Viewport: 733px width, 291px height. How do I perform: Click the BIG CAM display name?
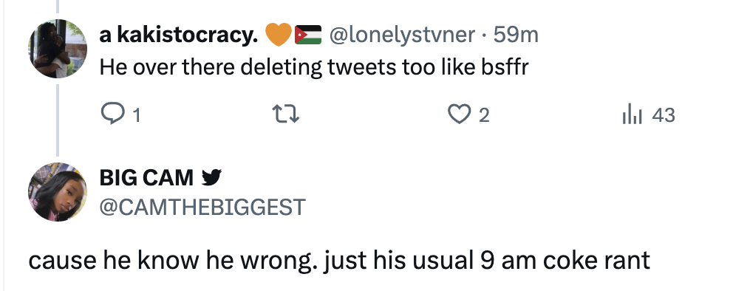[146, 177]
